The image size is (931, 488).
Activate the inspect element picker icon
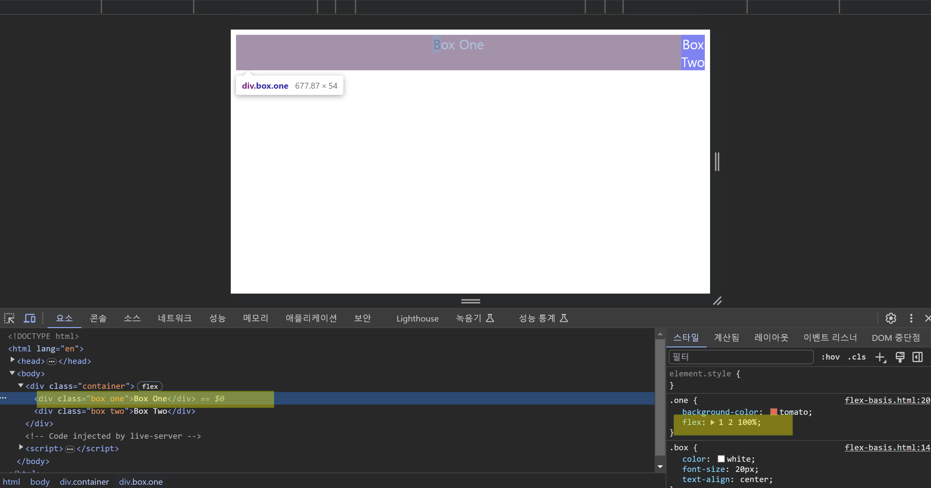(10, 318)
